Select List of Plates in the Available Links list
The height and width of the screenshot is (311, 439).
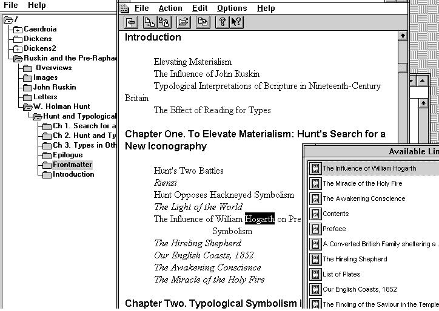[341, 274]
